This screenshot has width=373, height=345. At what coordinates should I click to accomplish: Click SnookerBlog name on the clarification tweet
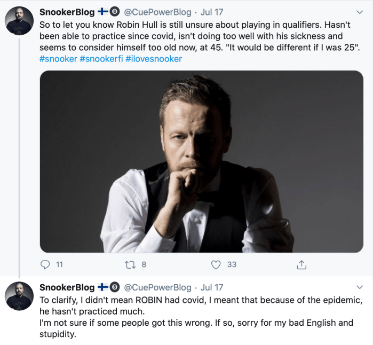pyautogui.click(x=67, y=287)
